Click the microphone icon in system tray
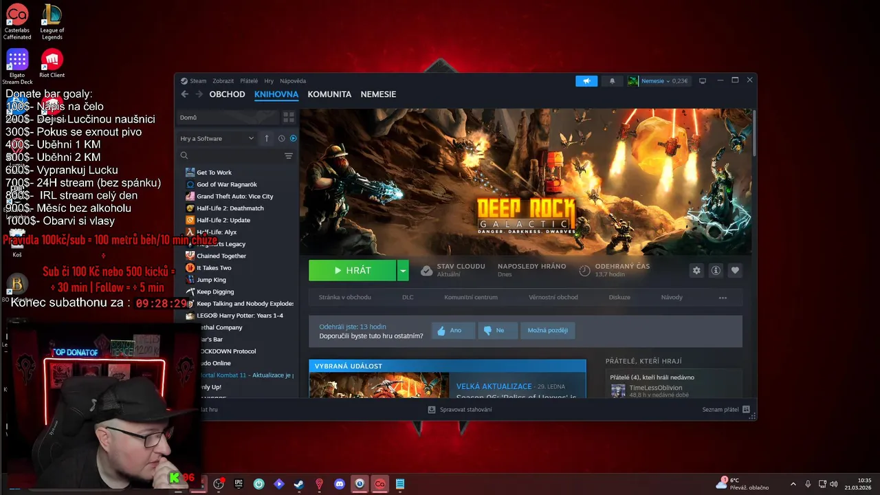The width and height of the screenshot is (880, 495). pos(808,484)
